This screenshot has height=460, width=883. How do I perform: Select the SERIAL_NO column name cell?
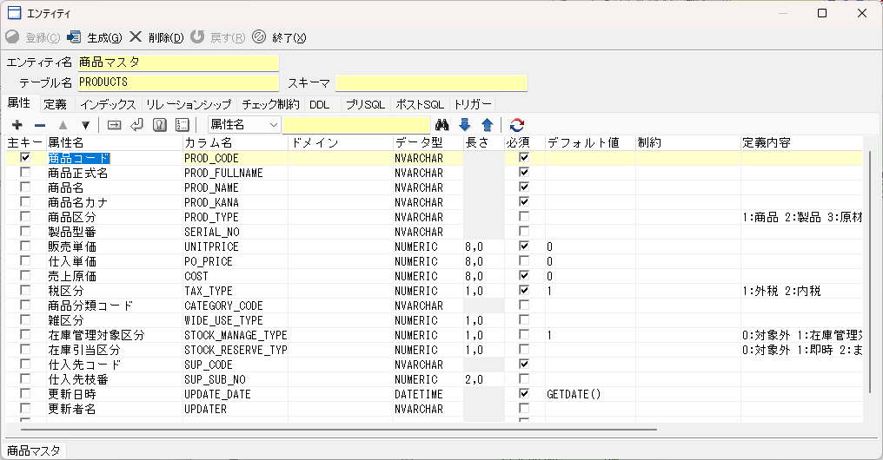click(236, 232)
